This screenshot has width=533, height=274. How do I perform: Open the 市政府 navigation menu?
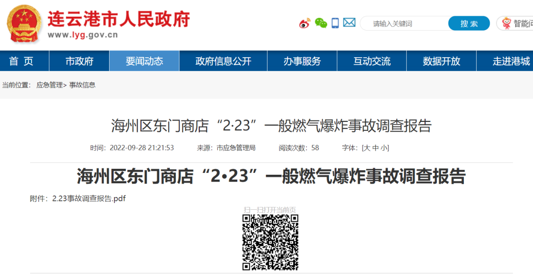(x=79, y=61)
